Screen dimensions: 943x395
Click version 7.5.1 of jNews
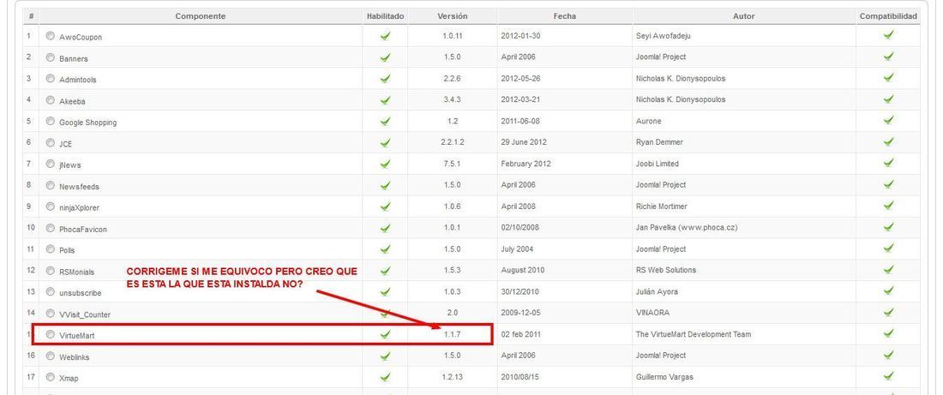453,164
